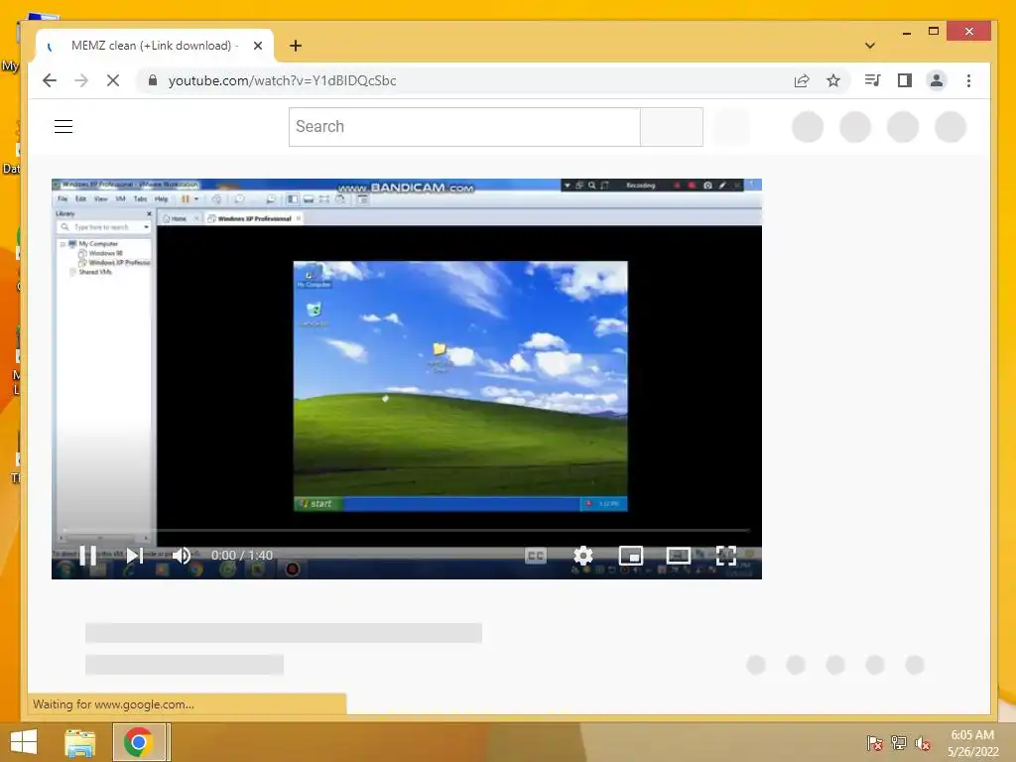Open Chrome three-dot menu
This screenshot has width=1016, height=762.
click(968, 80)
